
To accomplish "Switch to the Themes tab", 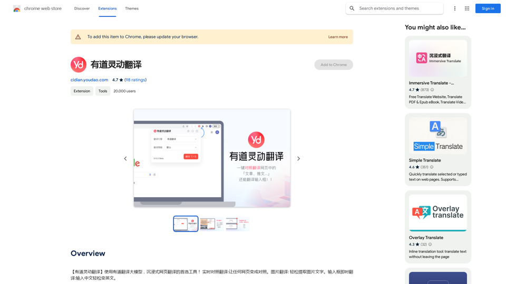I will pyautogui.click(x=132, y=9).
